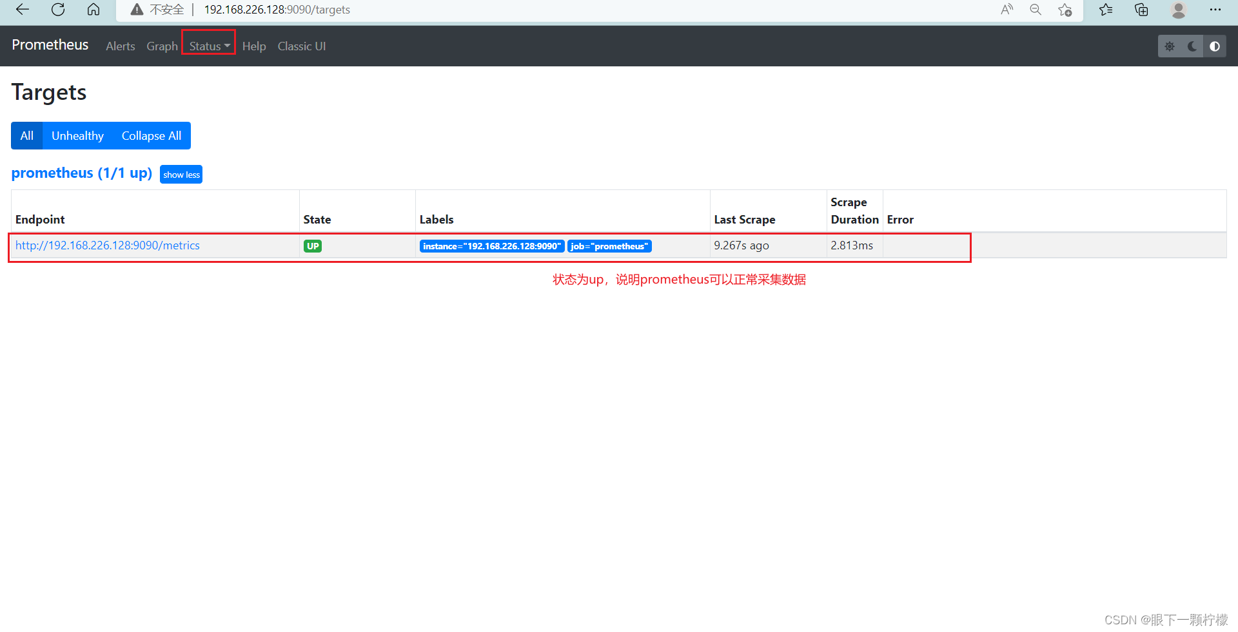Screen dimensions: 1238x632
Task: Open read aloud icon in address bar
Action: point(1007,10)
